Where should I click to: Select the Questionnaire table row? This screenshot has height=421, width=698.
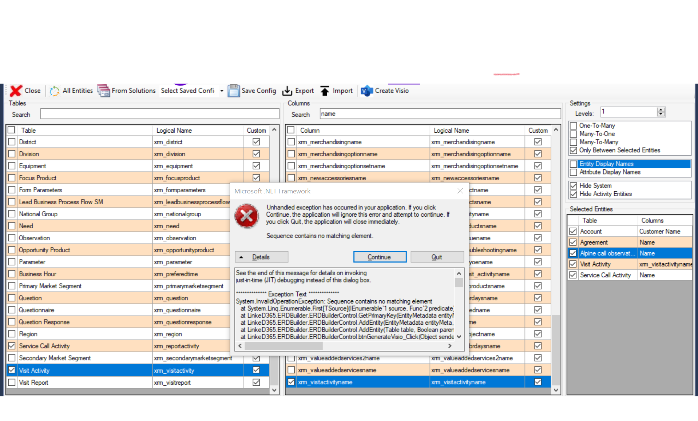pos(138,310)
